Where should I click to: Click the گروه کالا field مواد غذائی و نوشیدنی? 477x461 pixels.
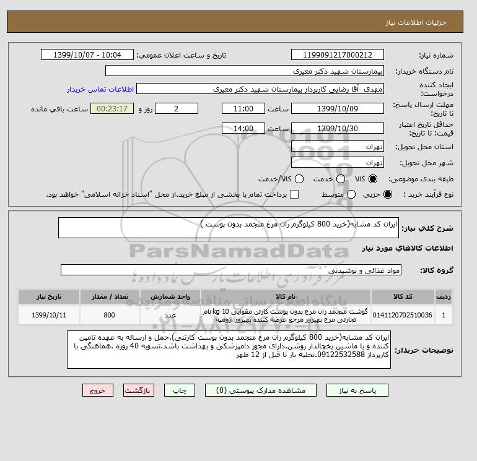231,270
